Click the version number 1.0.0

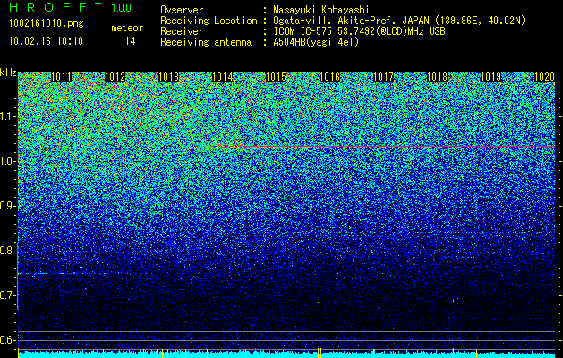point(122,8)
